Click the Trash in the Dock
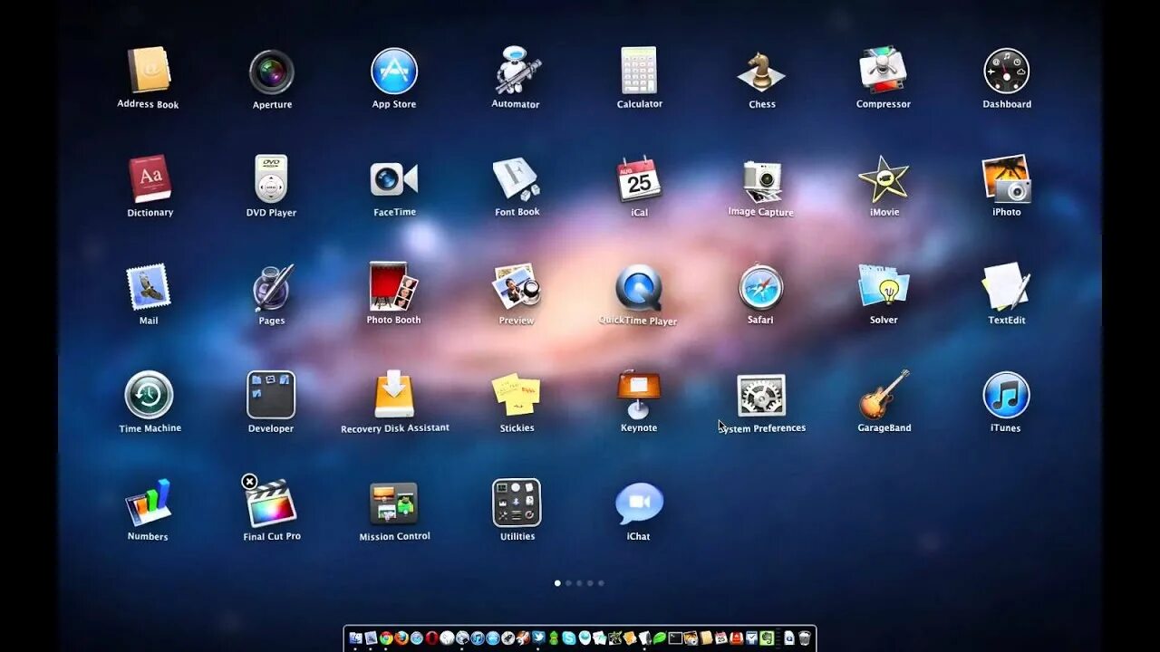Image resolution: width=1160 pixels, height=652 pixels. coord(805,638)
